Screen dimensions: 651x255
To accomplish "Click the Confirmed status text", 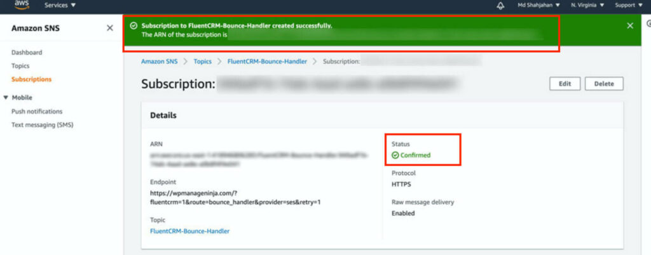I will (415, 155).
